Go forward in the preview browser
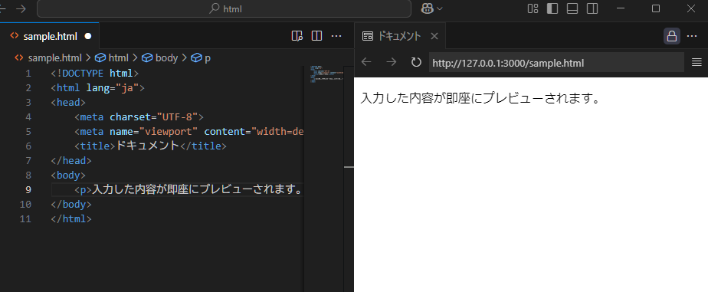The height and width of the screenshot is (292, 708). tap(391, 62)
